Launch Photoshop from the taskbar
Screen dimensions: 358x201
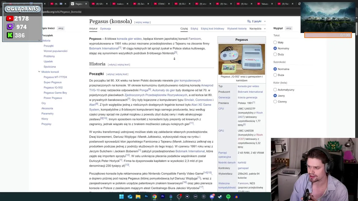coord(146,197)
